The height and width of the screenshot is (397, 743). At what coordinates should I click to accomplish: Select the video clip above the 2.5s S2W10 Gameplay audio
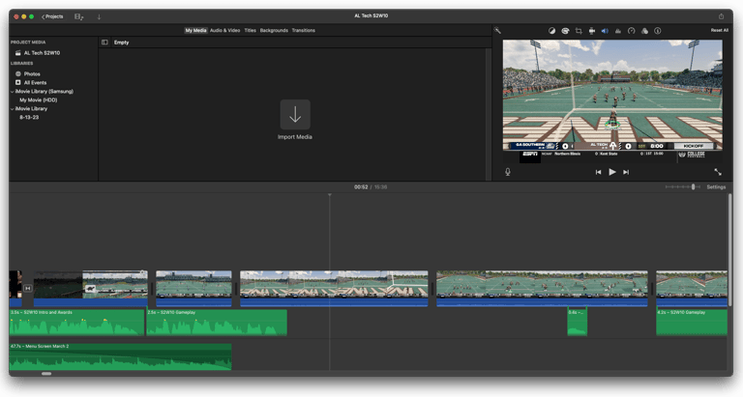(x=193, y=288)
